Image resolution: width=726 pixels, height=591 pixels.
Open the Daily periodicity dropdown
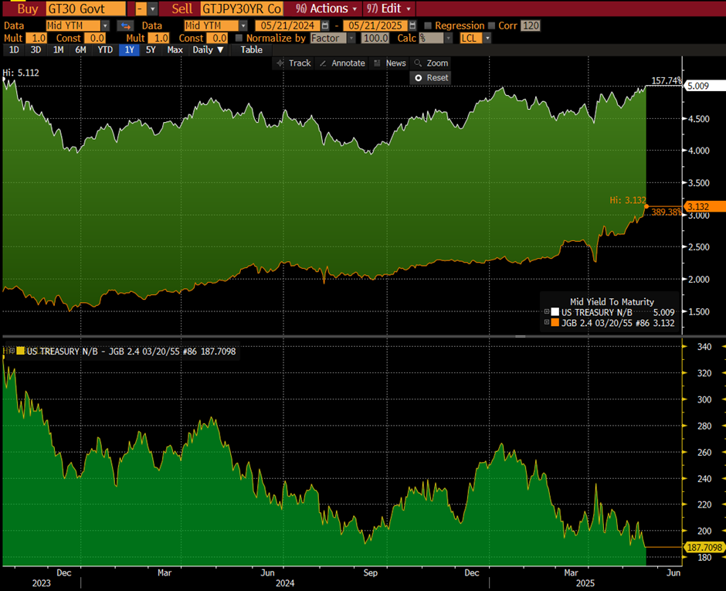pyautogui.click(x=208, y=50)
